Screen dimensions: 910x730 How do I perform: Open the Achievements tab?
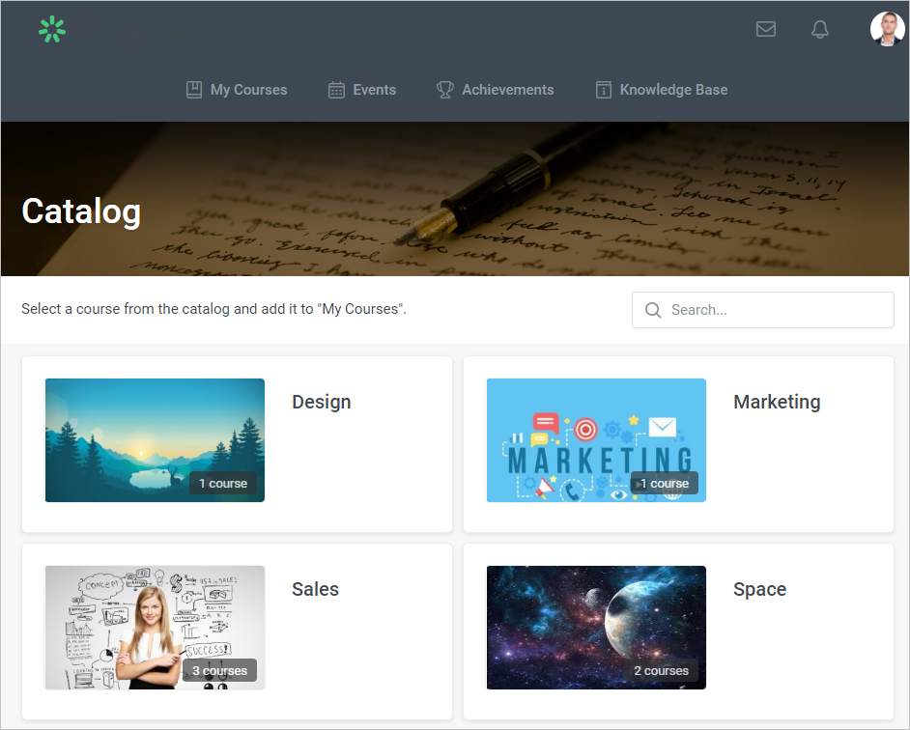[507, 90]
